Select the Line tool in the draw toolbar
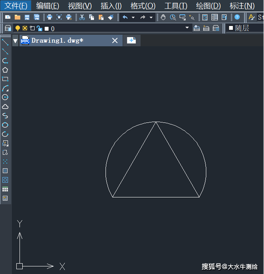This screenshot has width=264, height=274. 5,42
